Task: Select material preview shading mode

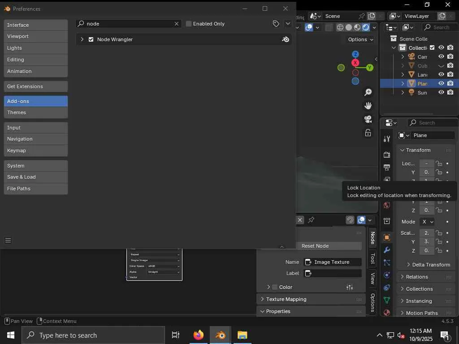Action: (x=357, y=27)
